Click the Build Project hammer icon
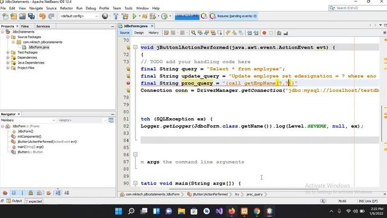Image resolution: width=387 pixels, height=218 pixels. pos(115,16)
